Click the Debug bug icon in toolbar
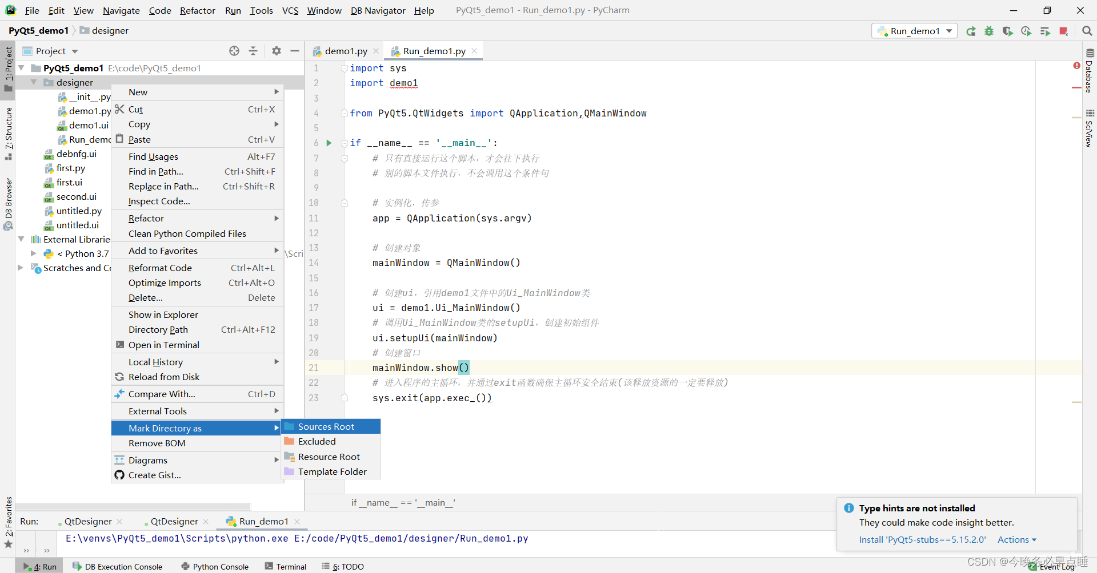The height and width of the screenshot is (573, 1097). 989,31
